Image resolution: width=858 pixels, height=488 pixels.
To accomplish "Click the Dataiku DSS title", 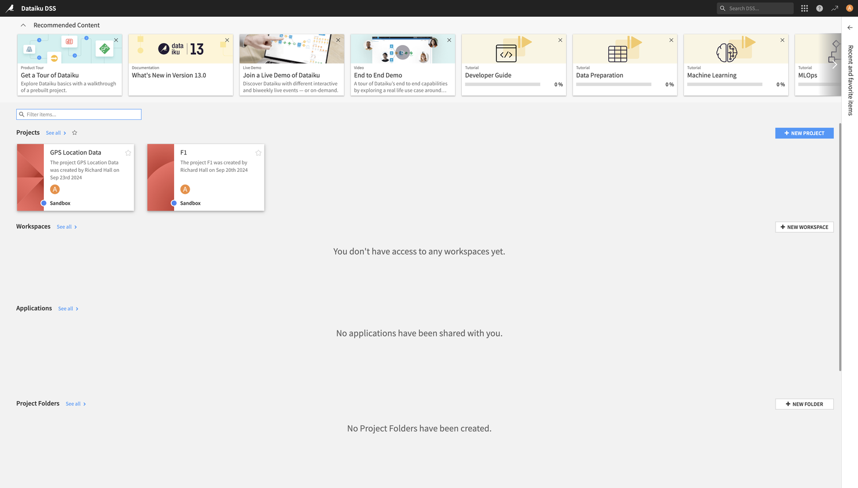I will (x=39, y=9).
